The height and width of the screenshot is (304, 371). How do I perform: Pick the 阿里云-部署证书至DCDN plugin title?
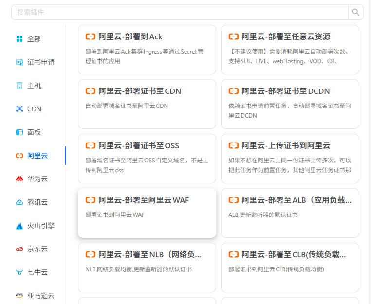(x=286, y=91)
